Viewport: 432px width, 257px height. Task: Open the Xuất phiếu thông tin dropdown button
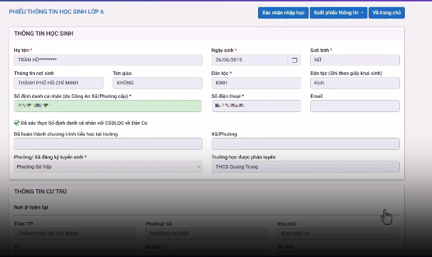pos(339,13)
